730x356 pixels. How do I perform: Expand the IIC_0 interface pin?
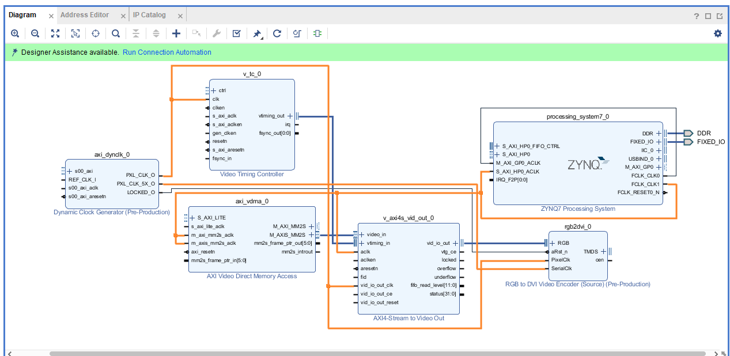659,150
